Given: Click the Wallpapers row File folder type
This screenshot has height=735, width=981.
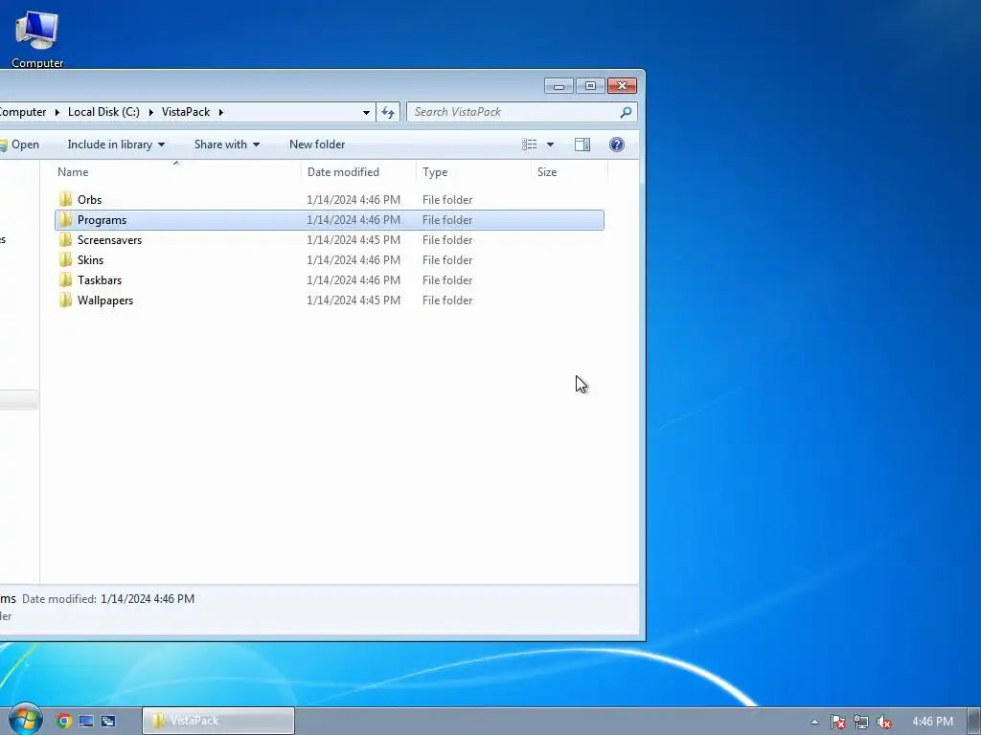Looking at the screenshot, I should (x=447, y=300).
